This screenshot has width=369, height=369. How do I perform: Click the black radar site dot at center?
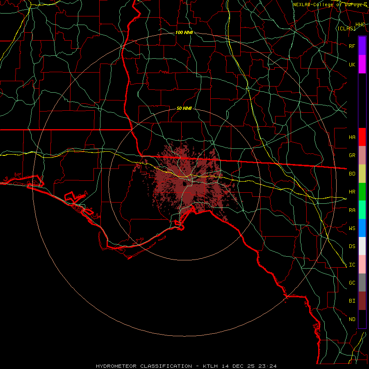[184, 184]
